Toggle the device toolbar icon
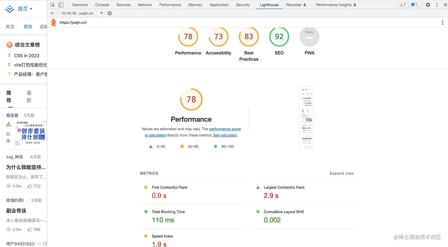The height and width of the screenshot is (247, 448). (61, 5)
